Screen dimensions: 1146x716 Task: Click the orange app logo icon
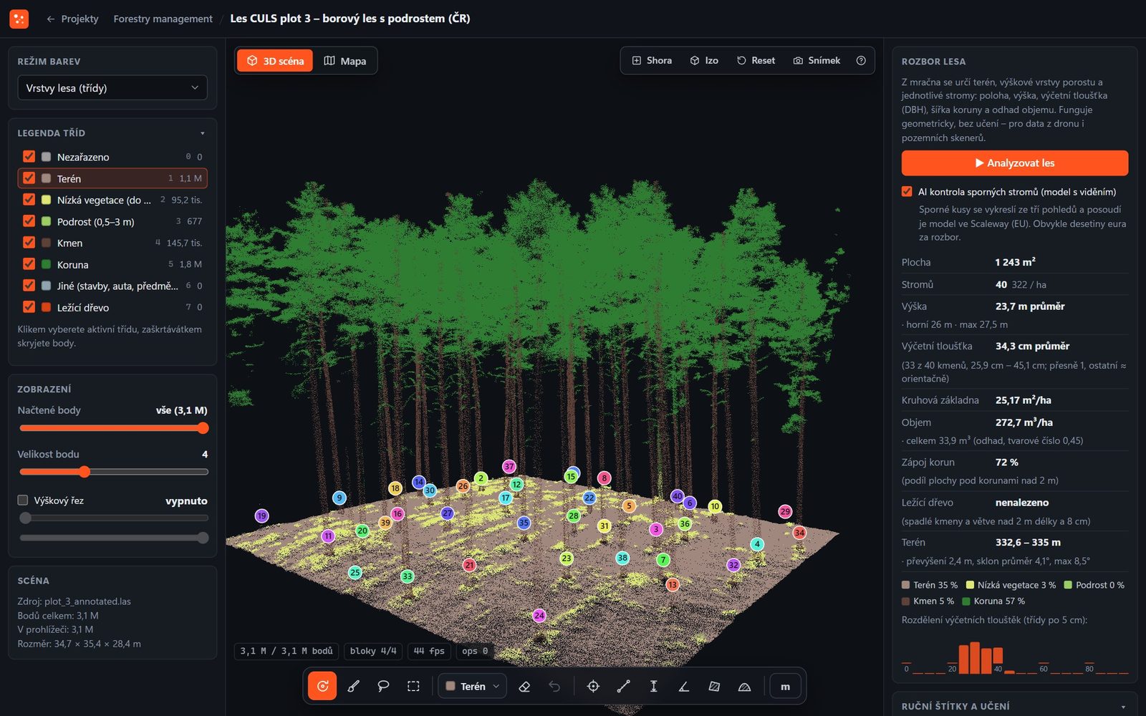click(19, 19)
